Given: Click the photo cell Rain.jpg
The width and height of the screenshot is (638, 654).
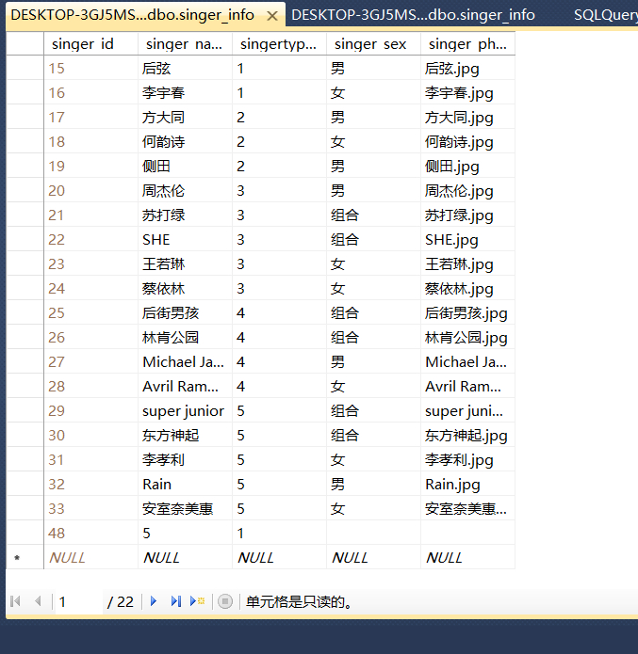Looking at the screenshot, I should [x=468, y=485].
